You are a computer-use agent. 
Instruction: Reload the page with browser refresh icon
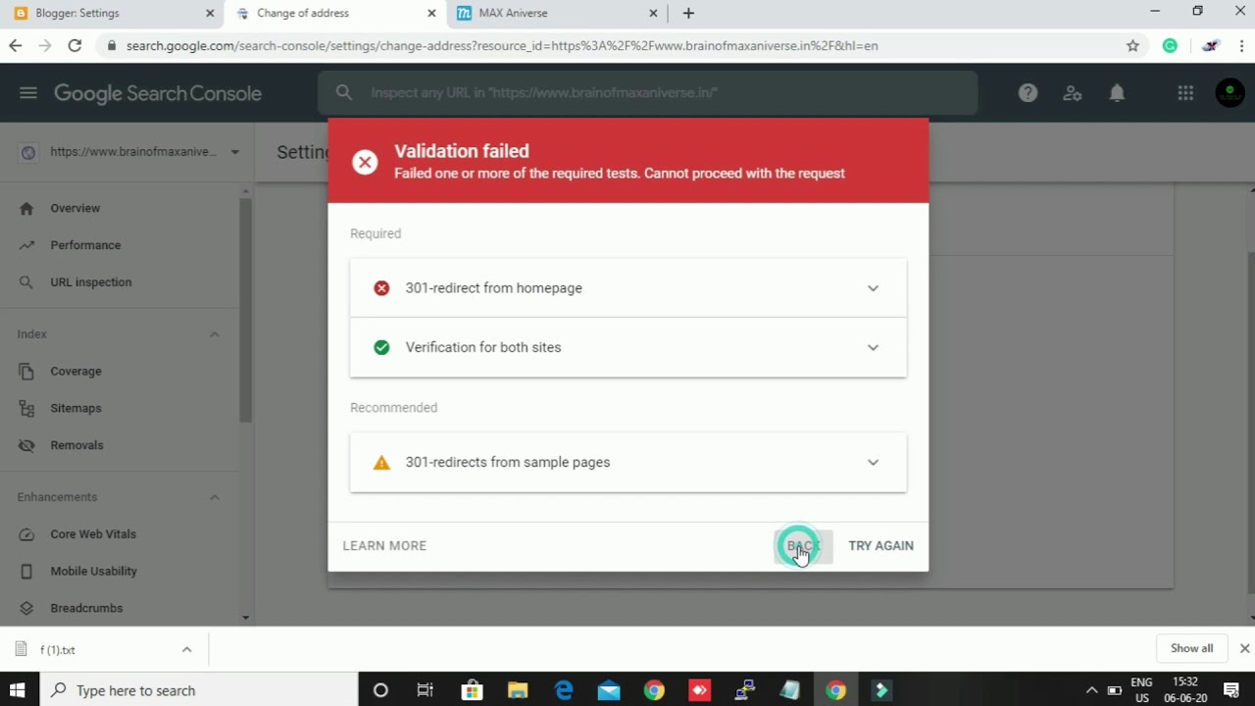(75, 45)
